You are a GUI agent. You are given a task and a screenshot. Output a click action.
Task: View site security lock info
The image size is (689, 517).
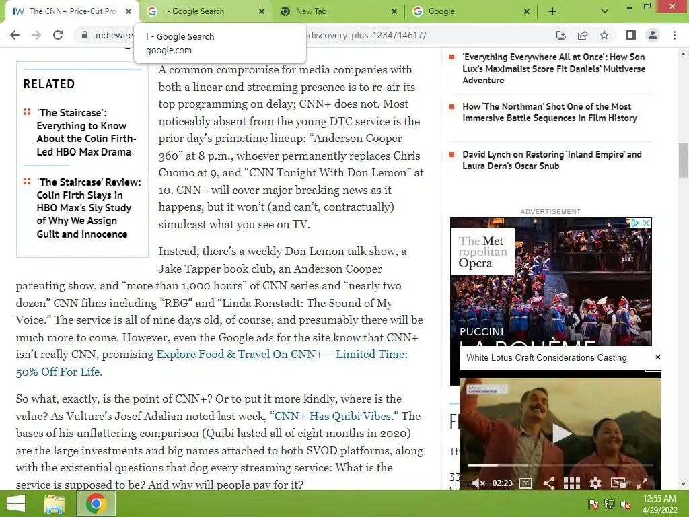click(x=84, y=35)
